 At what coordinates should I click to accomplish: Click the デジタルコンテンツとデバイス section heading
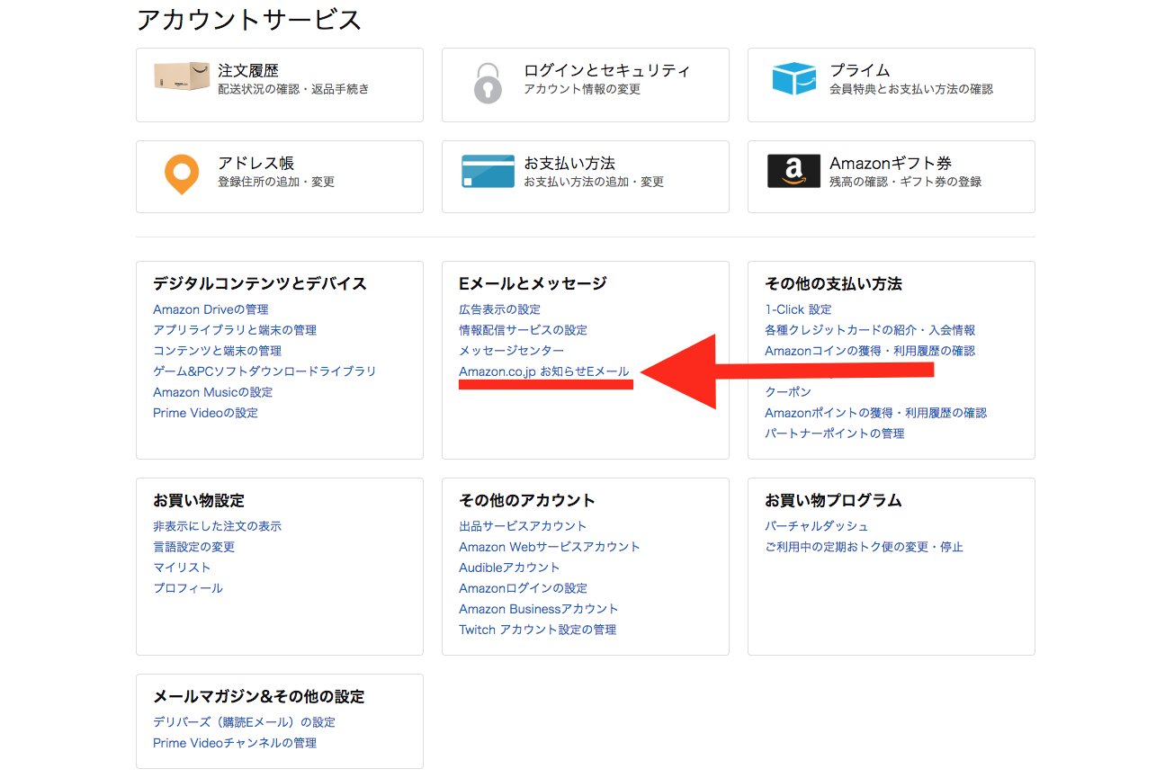(260, 283)
